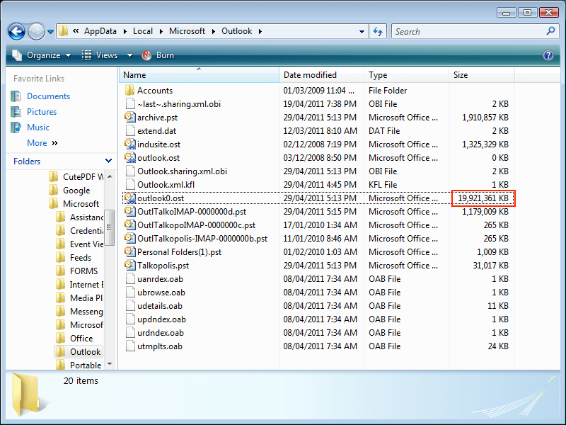Viewport: 566px width, 425px height.
Task: Click Documents favorite link icon
Action: (16, 96)
